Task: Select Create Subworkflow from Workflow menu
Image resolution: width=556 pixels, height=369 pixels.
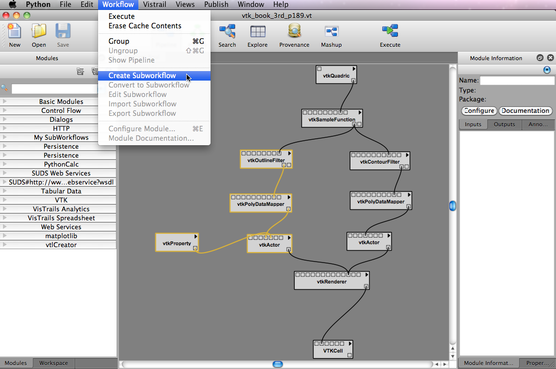Action: [x=142, y=76]
